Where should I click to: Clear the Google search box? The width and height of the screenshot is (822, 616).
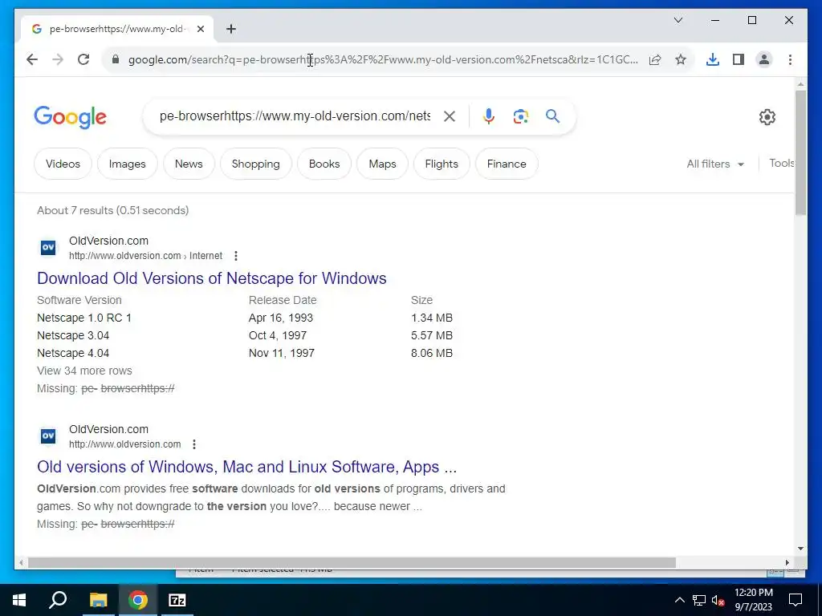pyautogui.click(x=450, y=116)
